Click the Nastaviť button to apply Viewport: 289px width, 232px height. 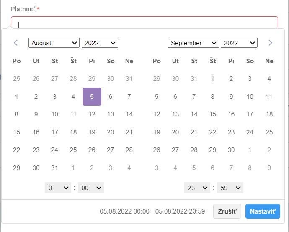point(263,211)
